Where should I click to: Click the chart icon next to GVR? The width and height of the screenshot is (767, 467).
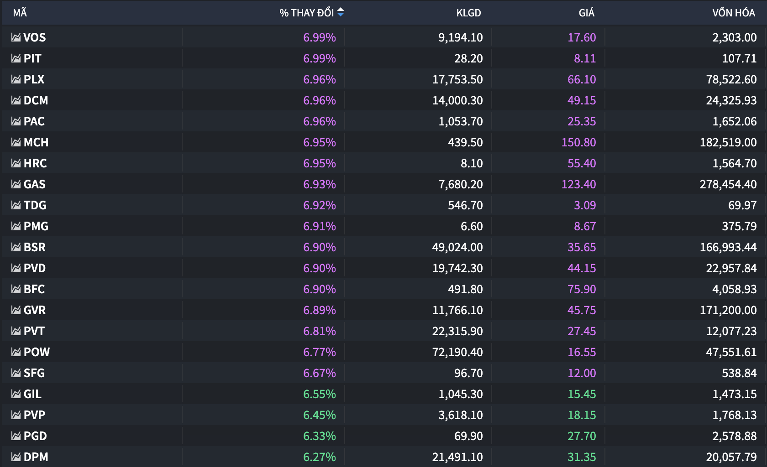[16, 310]
